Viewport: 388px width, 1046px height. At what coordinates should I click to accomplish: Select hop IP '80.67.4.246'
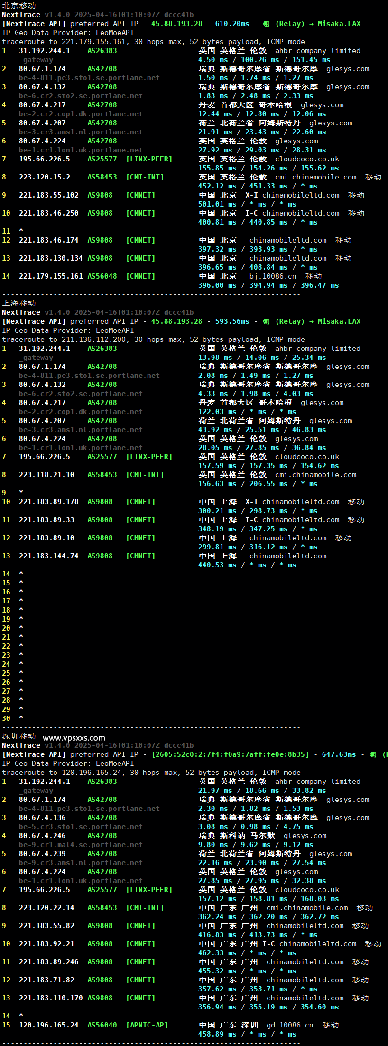(42, 836)
